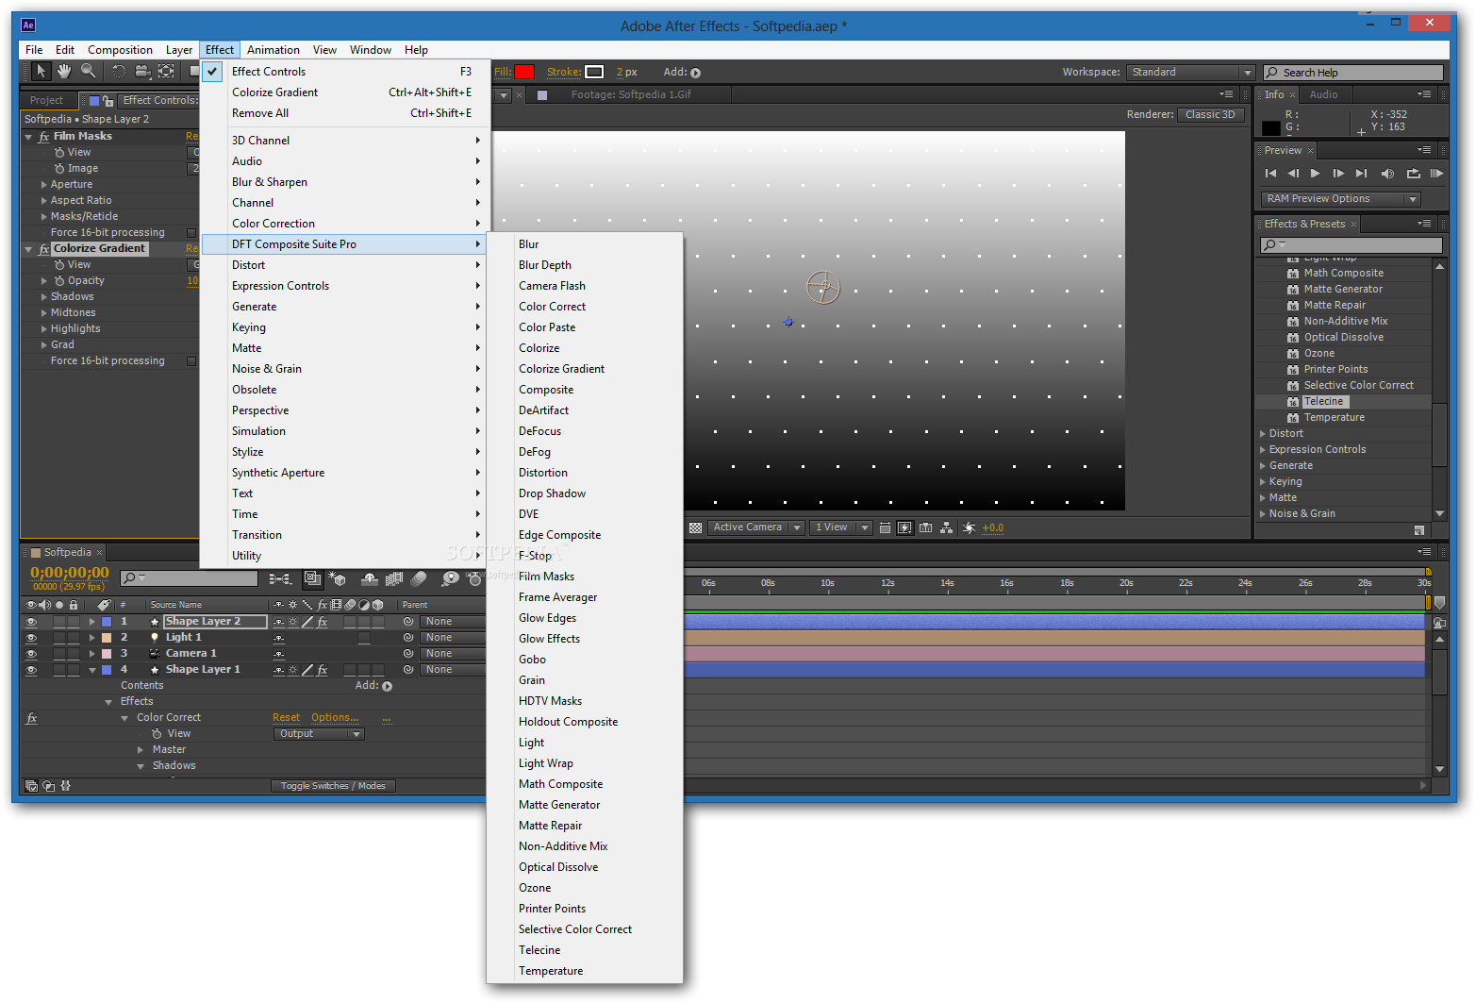Click the Live Update icon in timeline toolbar

pyautogui.click(x=313, y=578)
